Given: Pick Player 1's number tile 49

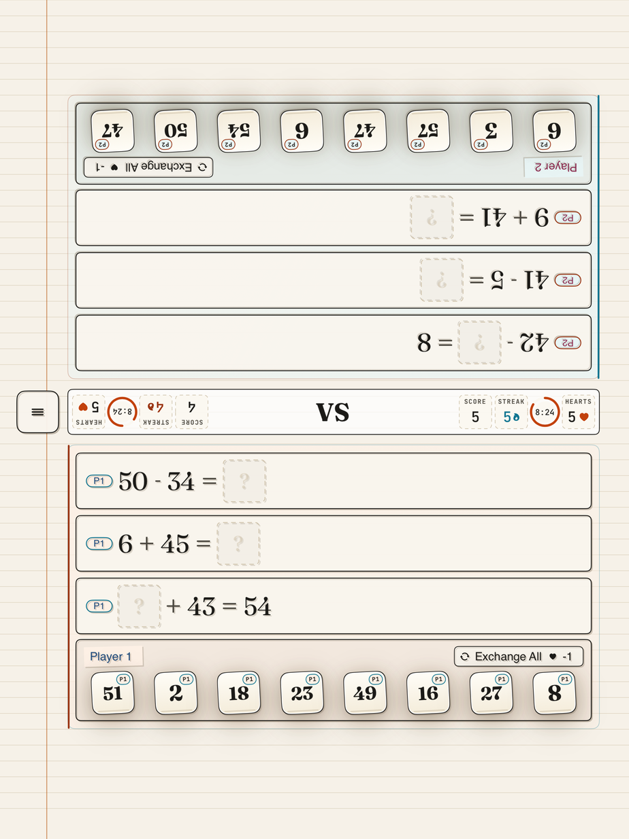Looking at the screenshot, I should (365, 693).
